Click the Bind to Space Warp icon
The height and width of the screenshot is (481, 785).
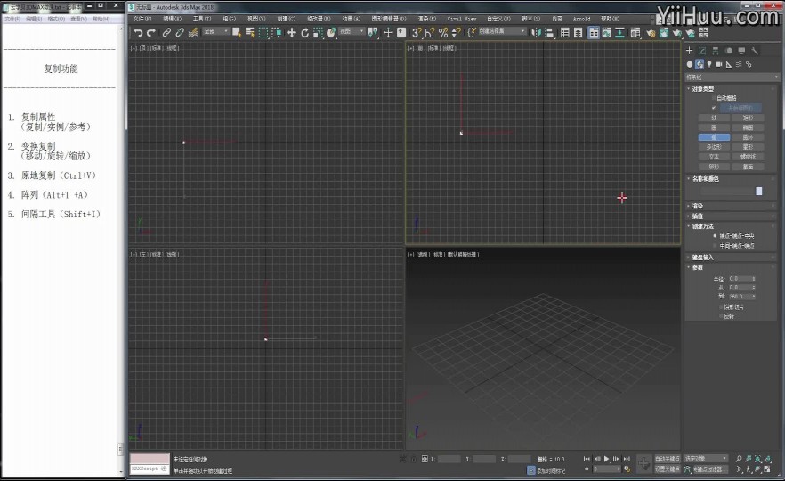coord(192,33)
